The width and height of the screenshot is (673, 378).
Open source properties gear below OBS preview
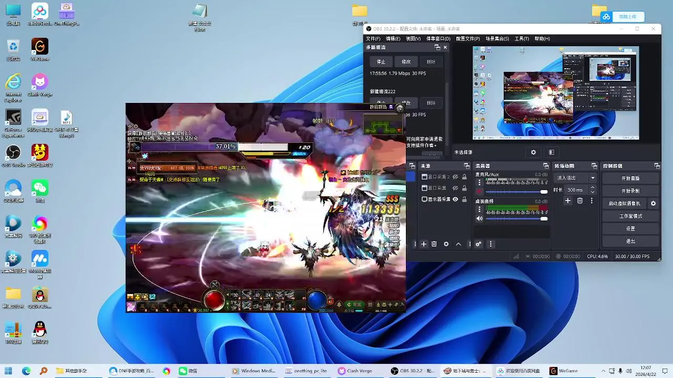533,152
